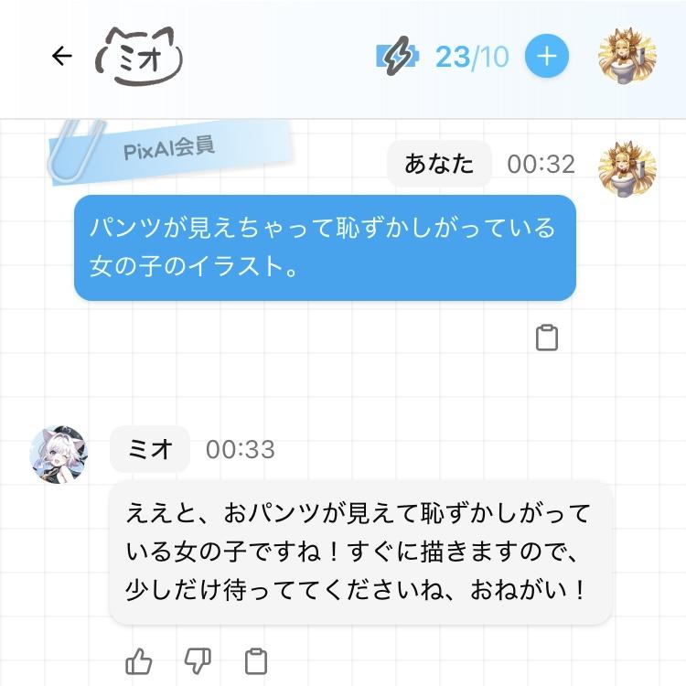This screenshot has height=686, width=686.
Task: Tap your avatar beside the 00:32 message
Action: point(627,169)
